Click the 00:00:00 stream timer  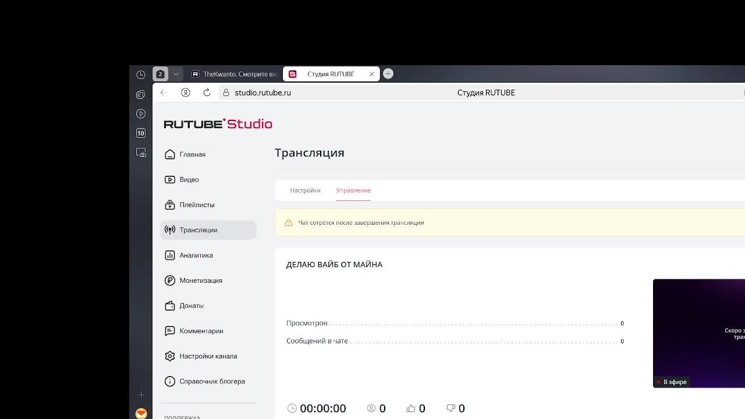[x=323, y=409]
